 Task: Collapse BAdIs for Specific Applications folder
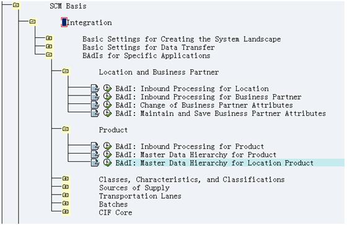pos(49,55)
